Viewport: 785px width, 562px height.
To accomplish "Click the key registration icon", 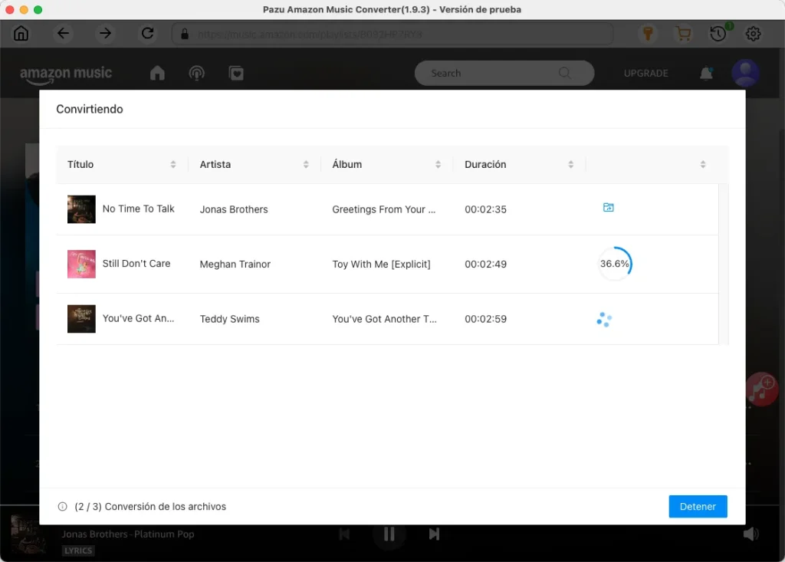I will click(648, 34).
